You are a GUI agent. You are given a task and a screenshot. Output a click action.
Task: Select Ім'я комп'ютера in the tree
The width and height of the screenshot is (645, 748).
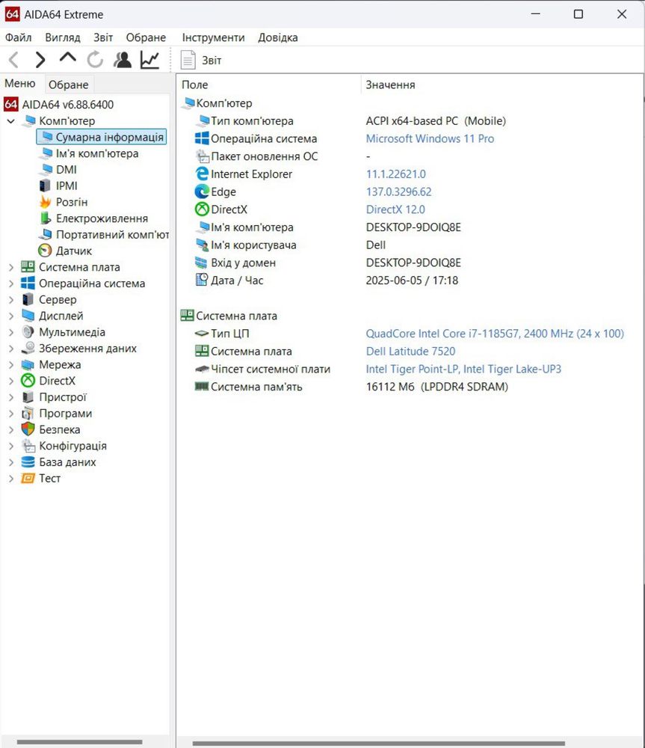(96, 153)
